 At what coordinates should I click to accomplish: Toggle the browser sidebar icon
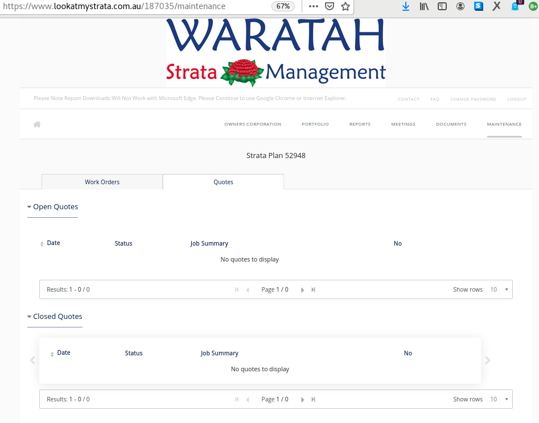point(442,6)
